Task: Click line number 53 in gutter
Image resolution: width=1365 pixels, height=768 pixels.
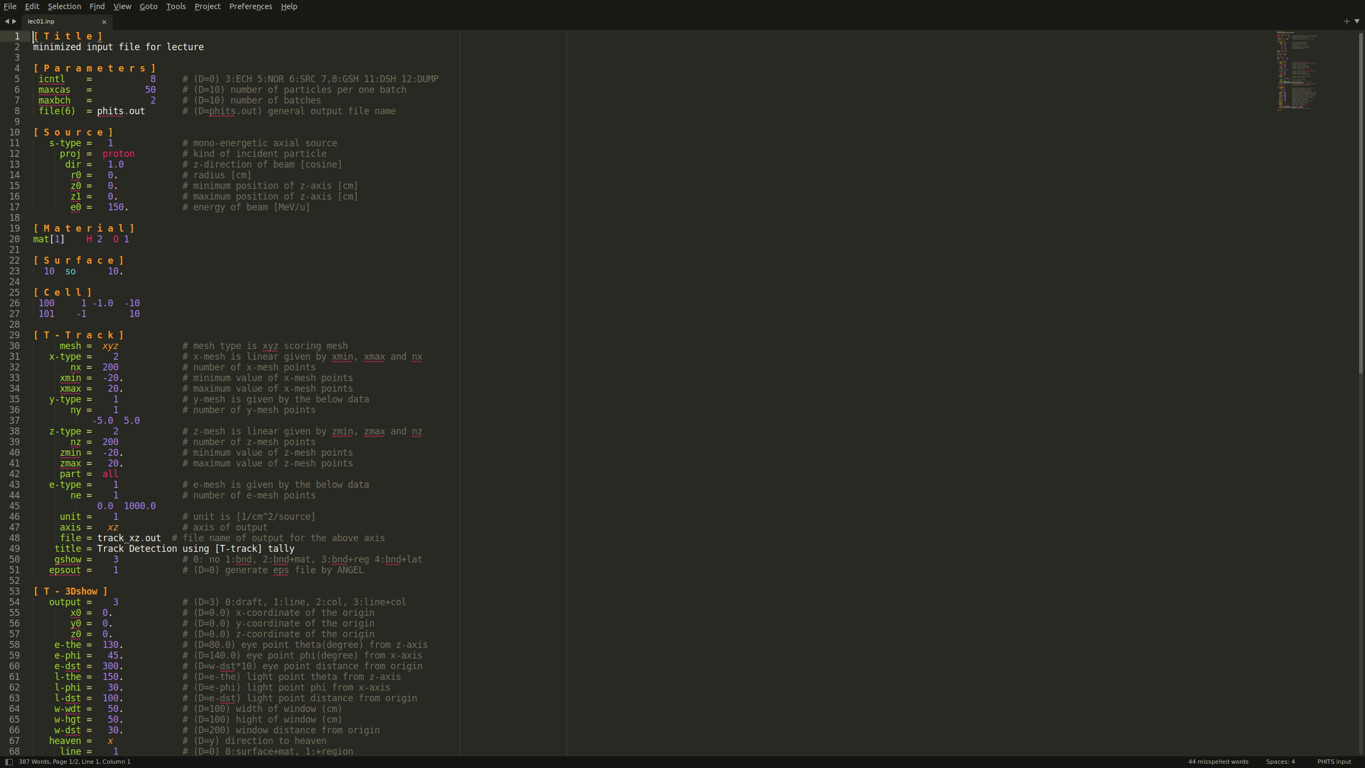Action: [14, 591]
